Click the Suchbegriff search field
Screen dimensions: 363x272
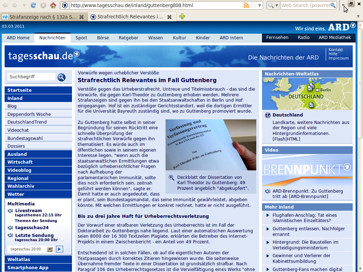(x=31, y=77)
